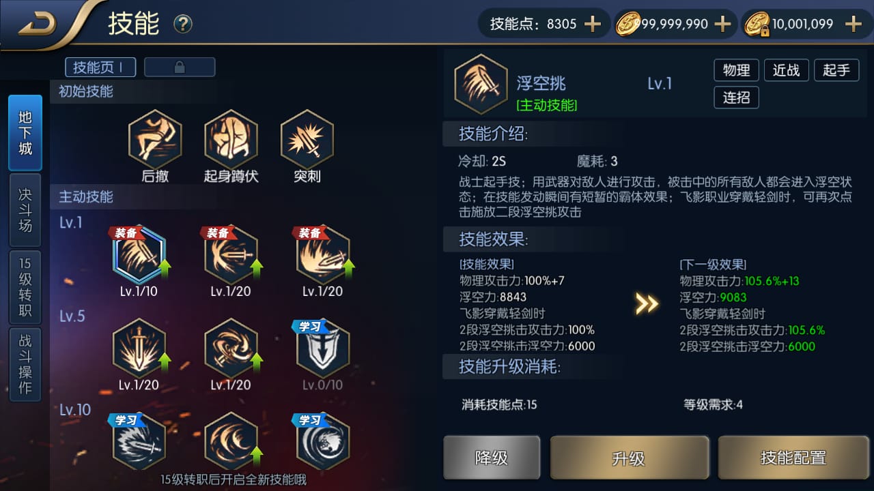This screenshot has height=491, width=874.
Task: Click the back arrow icon at top-left
Action: [37, 25]
